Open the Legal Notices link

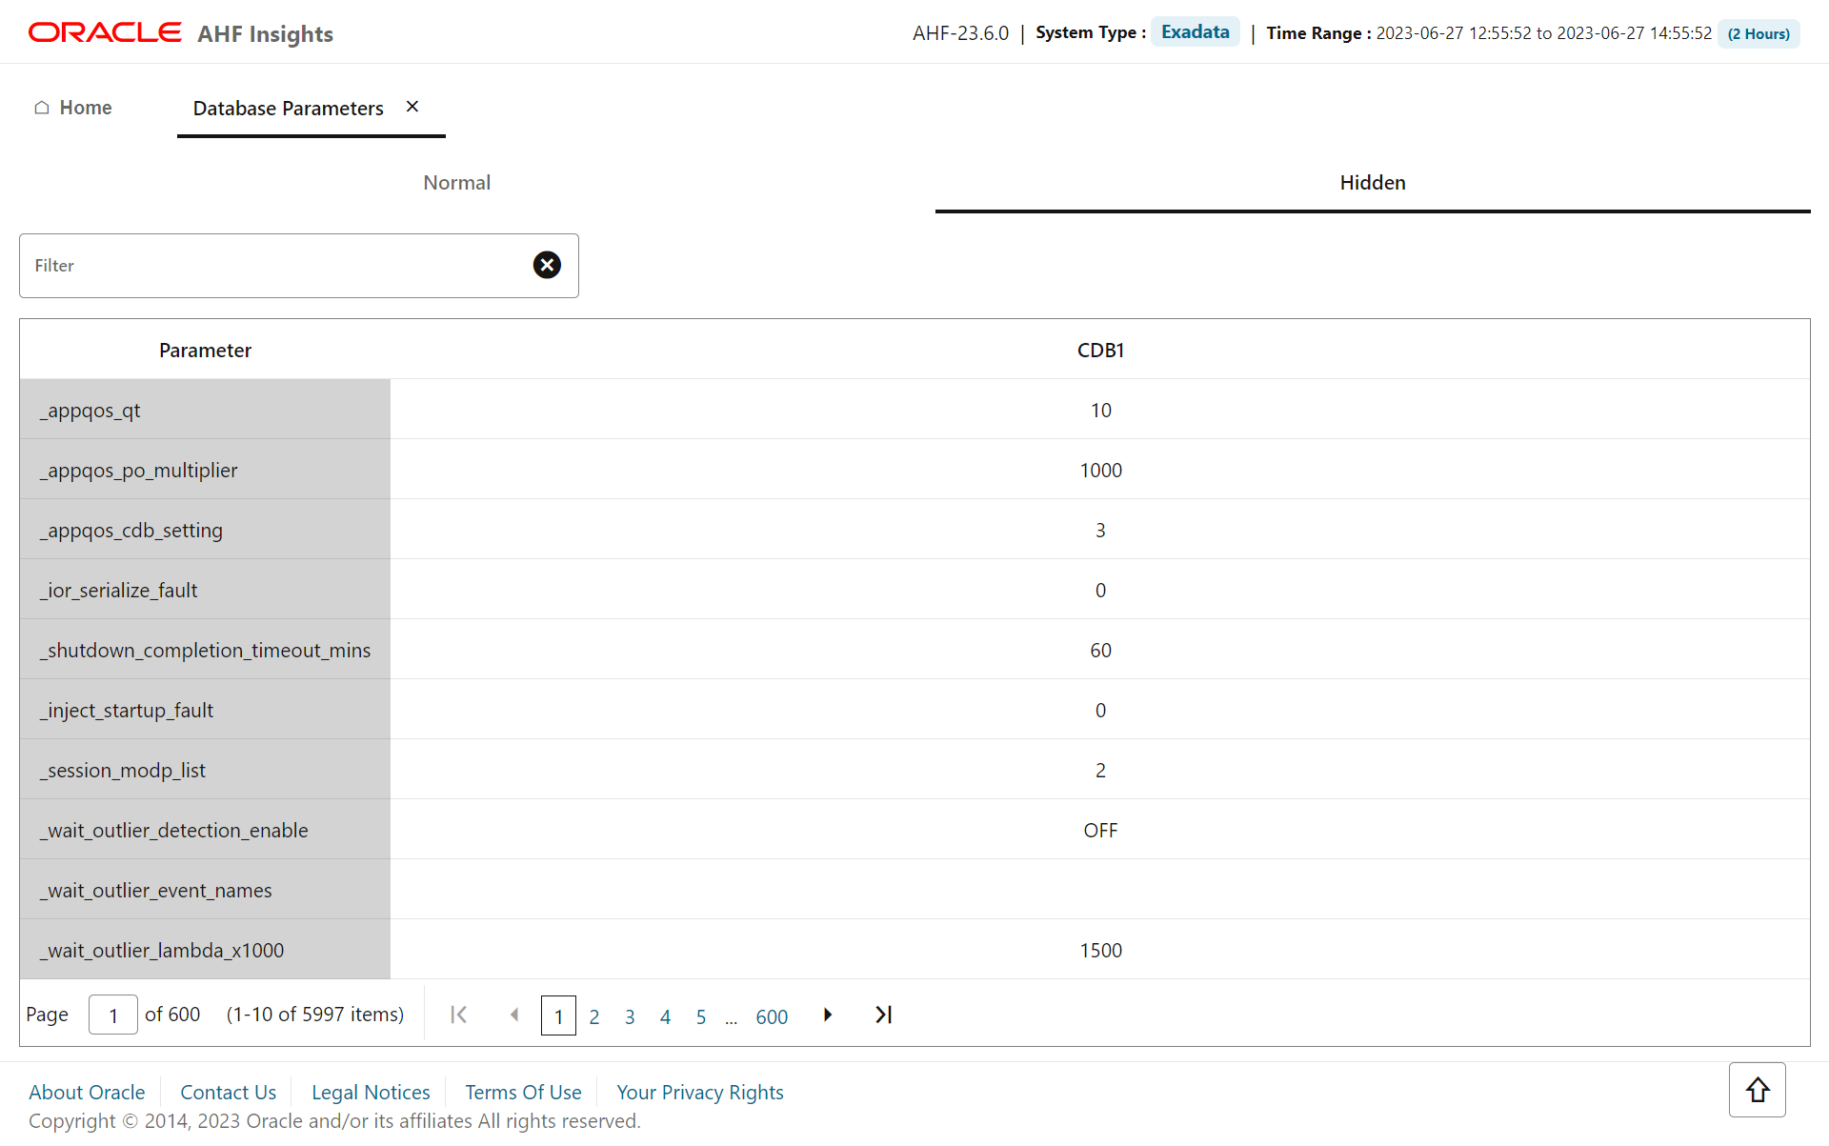pos(371,1092)
